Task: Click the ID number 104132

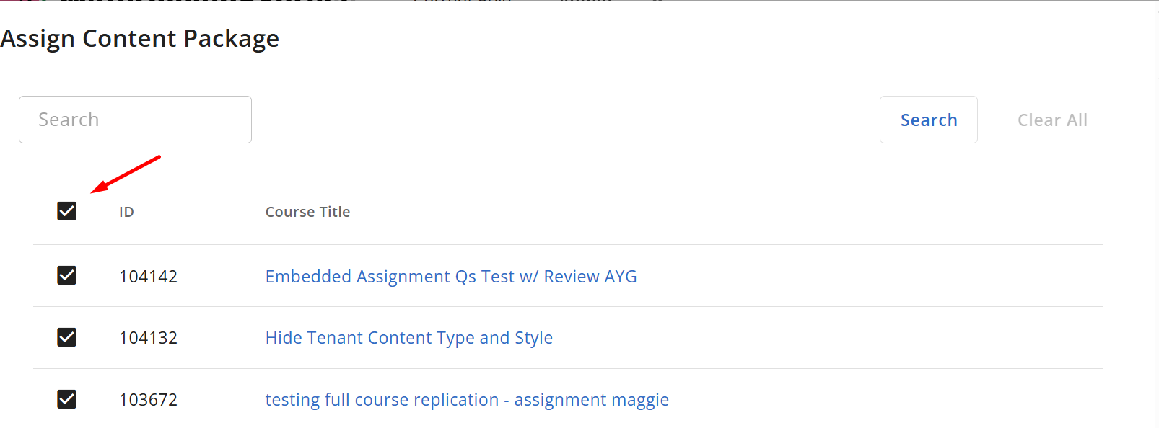Action: tap(148, 338)
